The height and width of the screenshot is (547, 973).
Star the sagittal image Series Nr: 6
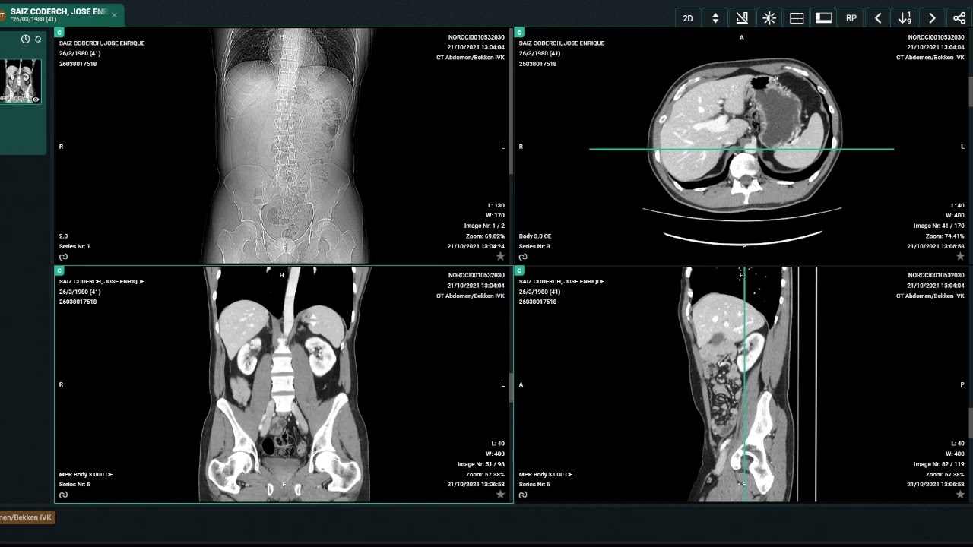pos(960,495)
